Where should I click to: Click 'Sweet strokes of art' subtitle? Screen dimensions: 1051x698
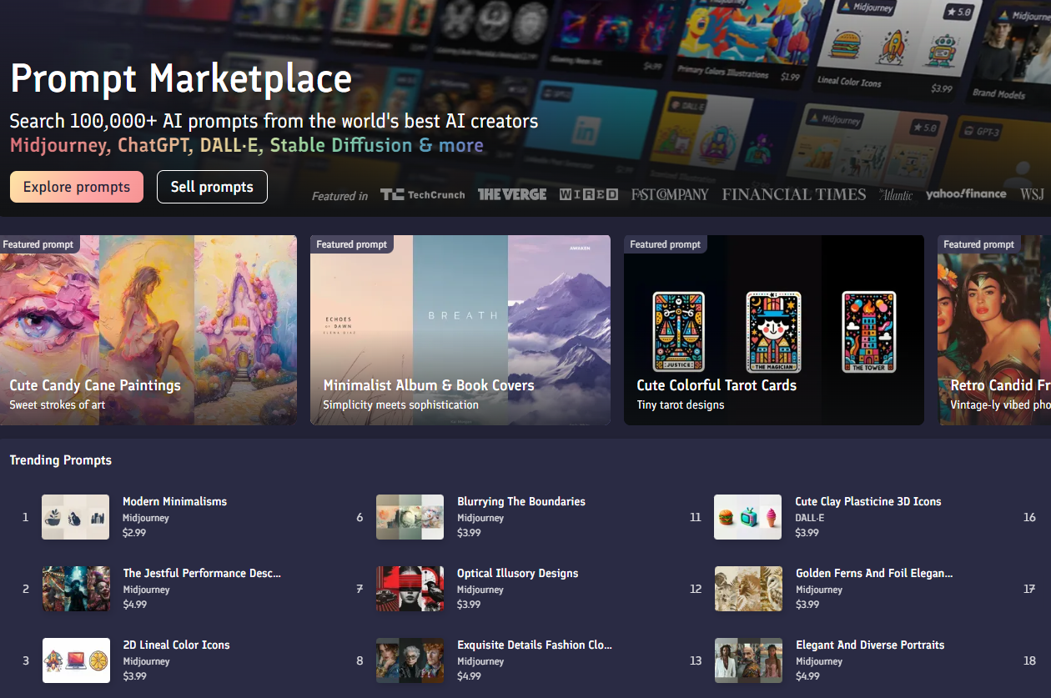(58, 405)
